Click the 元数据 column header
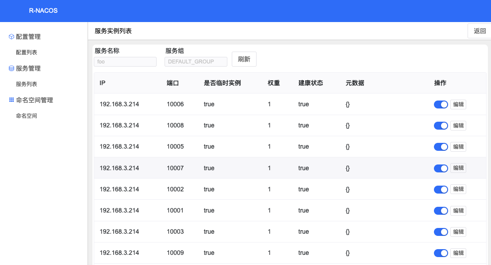491x265 pixels. 355,83
